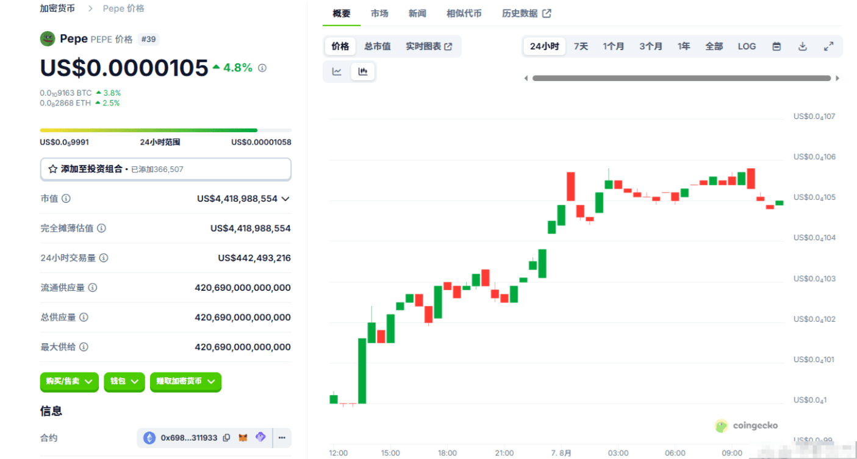Expand the 市值 value chevron

pos(285,199)
